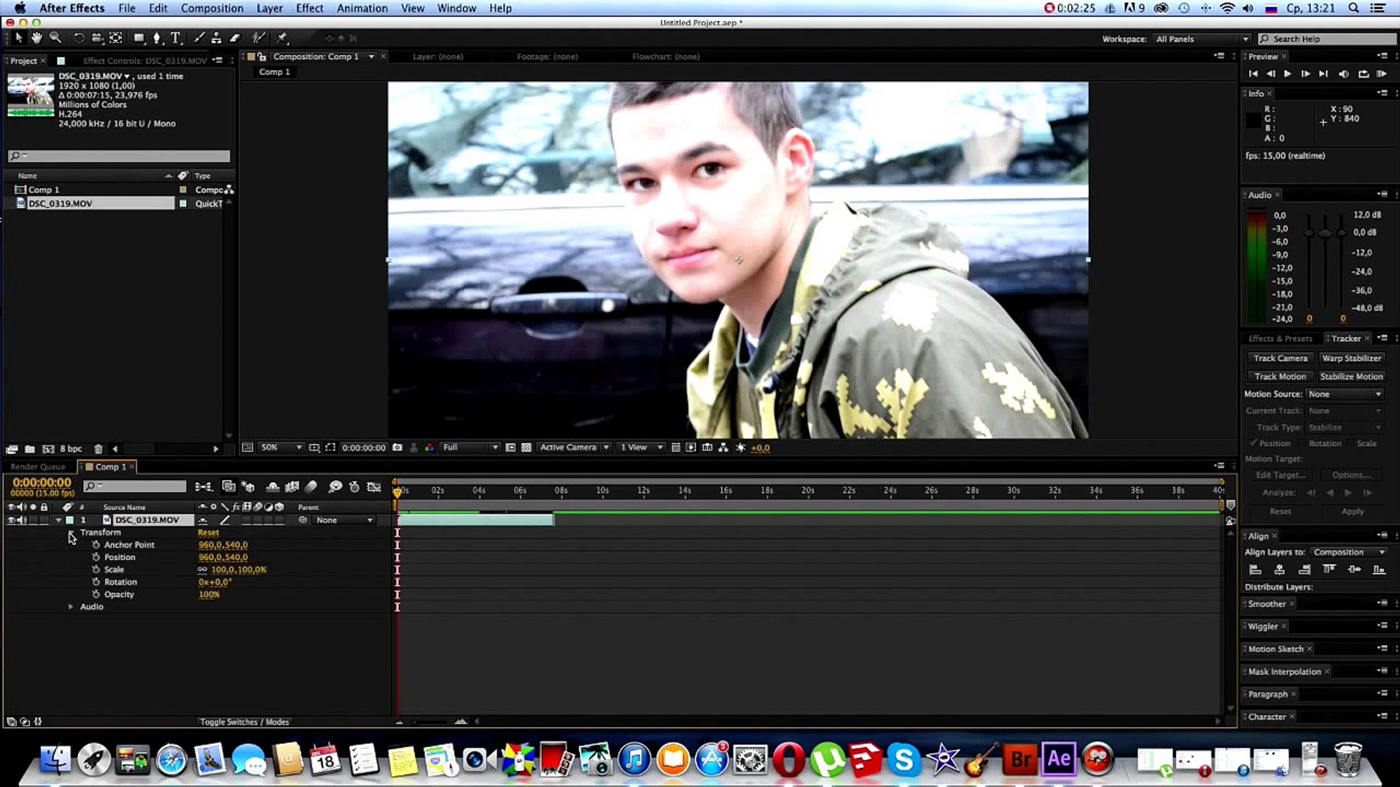The width and height of the screenshot is (1400, 787).
Task: Select the Pan Behind anchor point tool
Action: tap(116, 38)
